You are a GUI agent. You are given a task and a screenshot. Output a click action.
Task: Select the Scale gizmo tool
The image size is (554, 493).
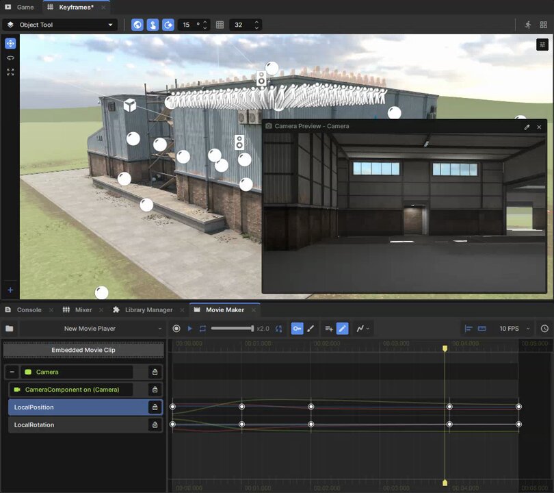(10, 72)
